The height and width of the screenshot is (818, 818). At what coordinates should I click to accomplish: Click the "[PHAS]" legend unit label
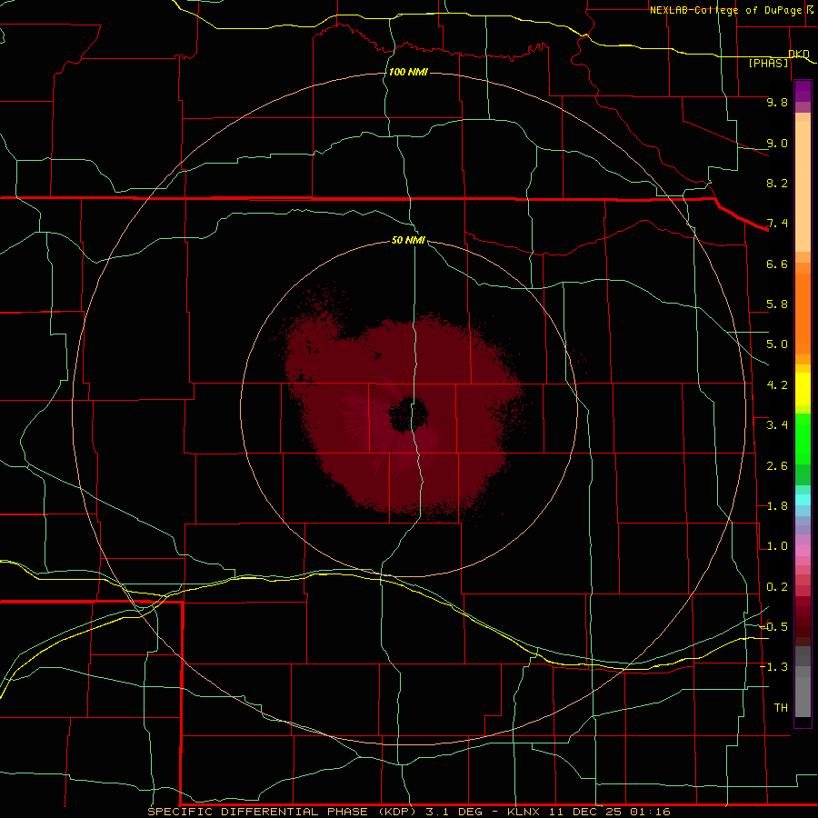tap(768, 63)
